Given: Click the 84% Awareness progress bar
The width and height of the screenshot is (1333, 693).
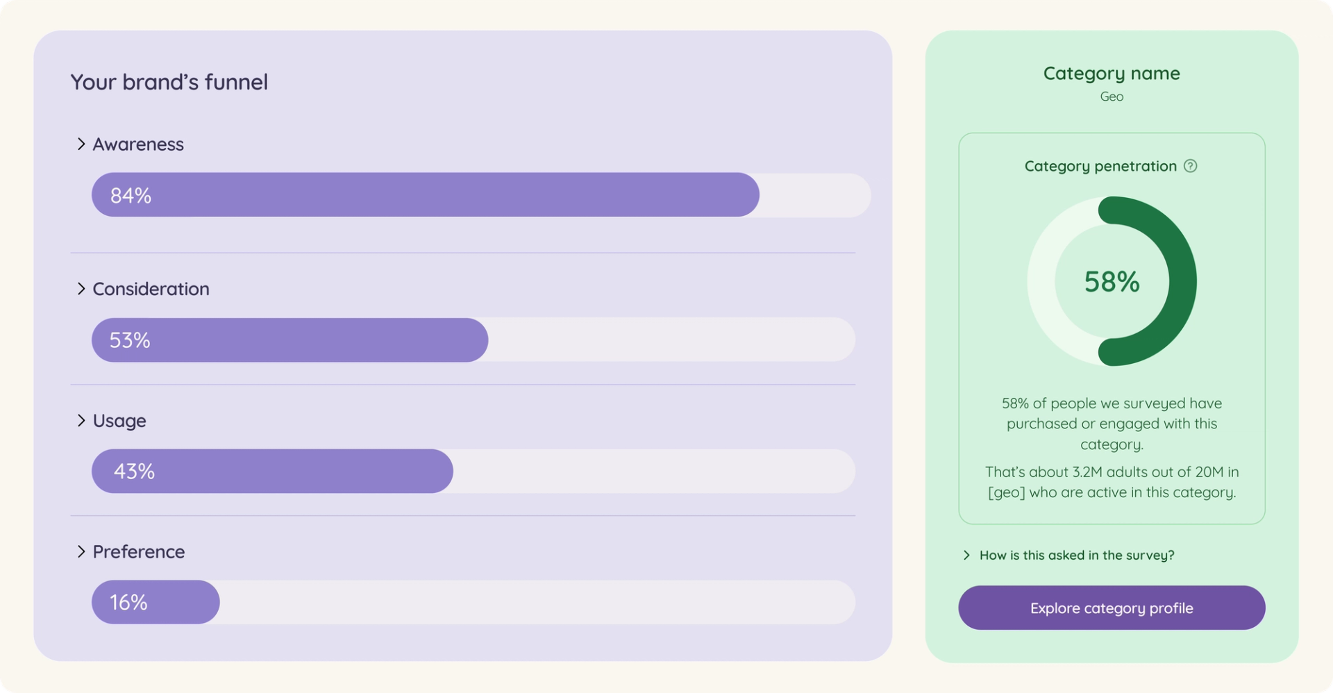Looking at the screenshot, I should [x=481, y=195].
